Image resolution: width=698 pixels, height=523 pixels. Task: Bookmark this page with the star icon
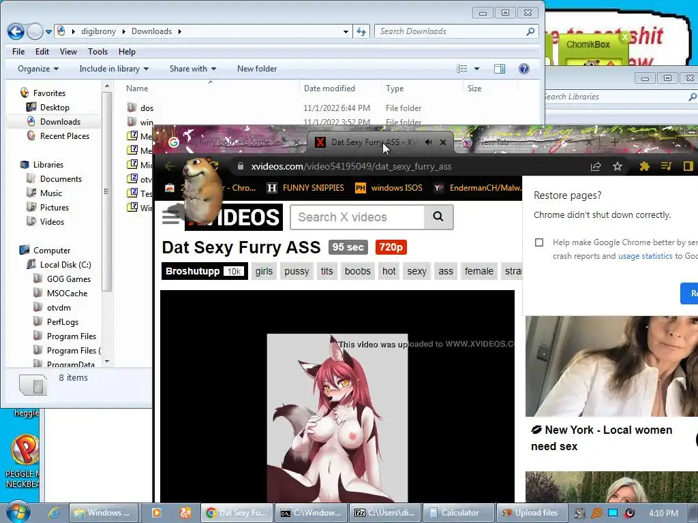click(617, 166)
